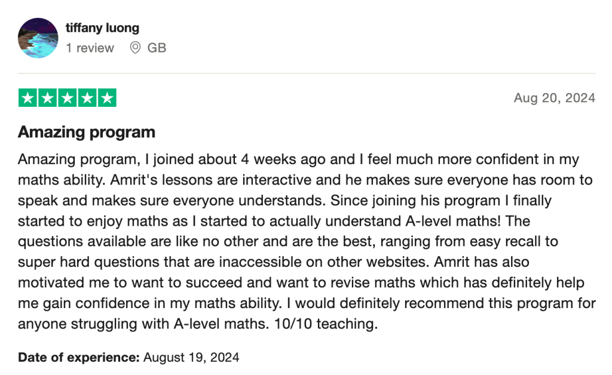Click the second green rating star
Viewport: 612px width, 375px height.
tap(48, 98)
